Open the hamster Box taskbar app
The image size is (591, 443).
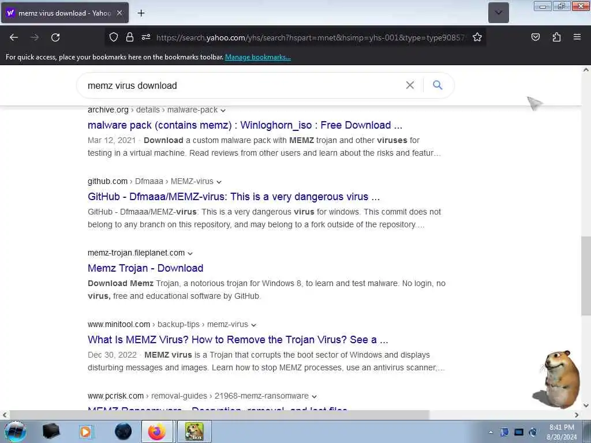click(194, 431)
